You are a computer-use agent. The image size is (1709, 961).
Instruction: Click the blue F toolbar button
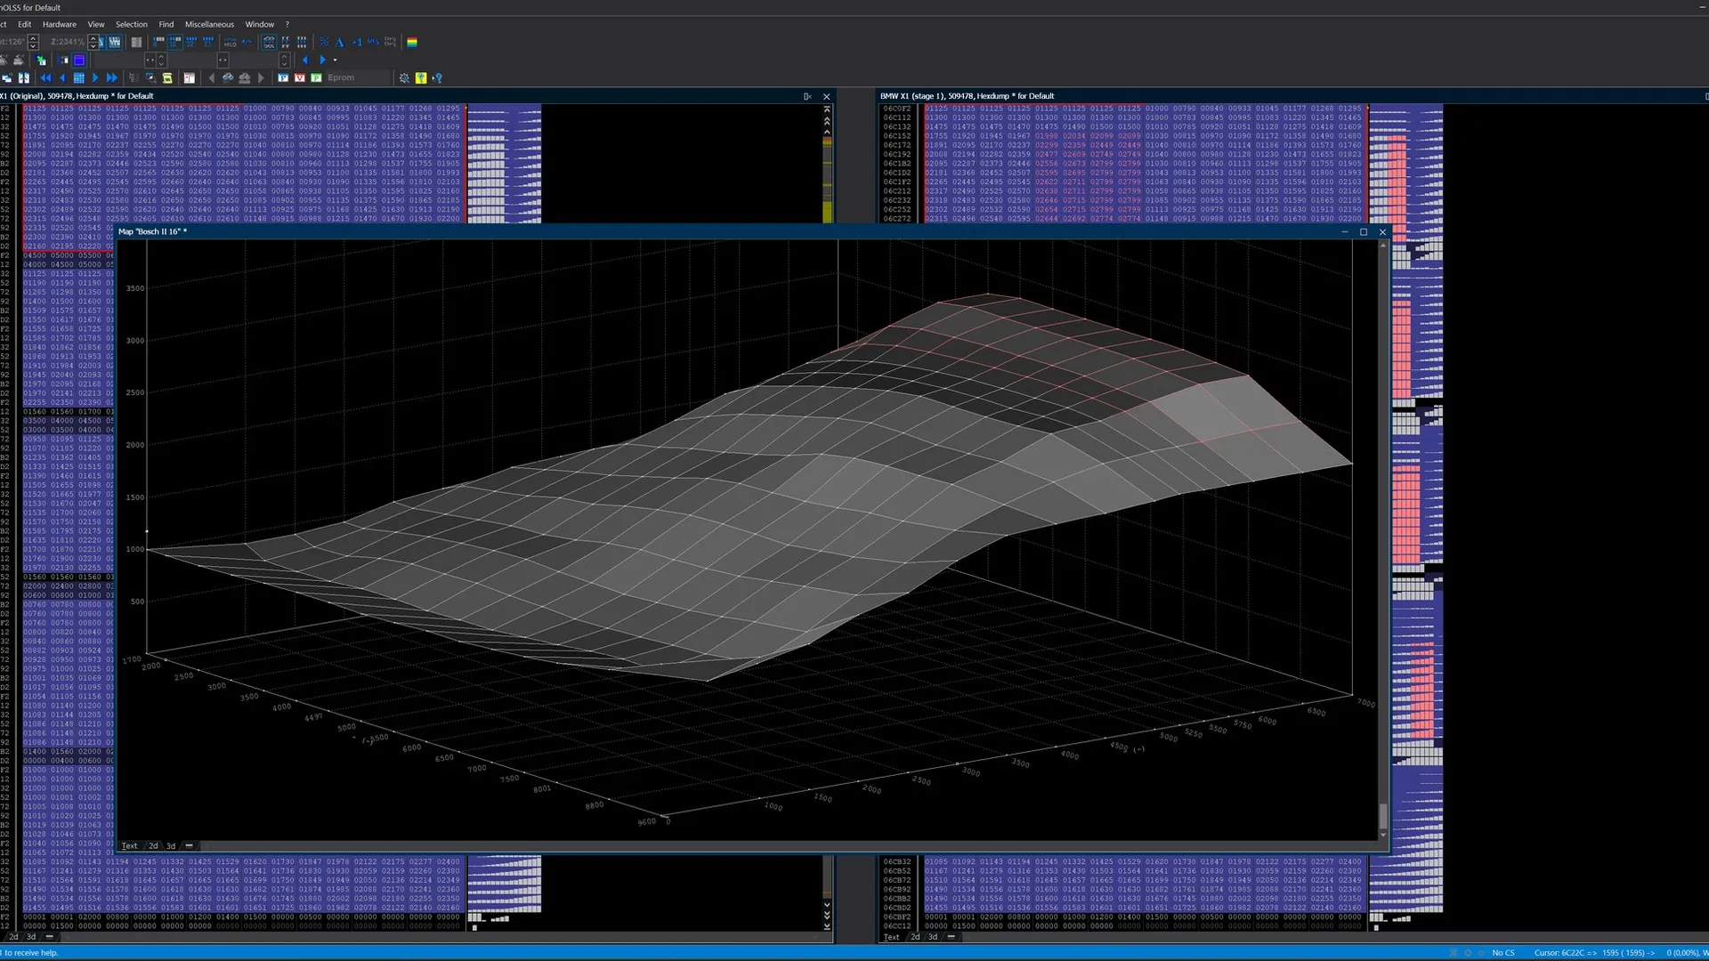(x=283, y=78)
